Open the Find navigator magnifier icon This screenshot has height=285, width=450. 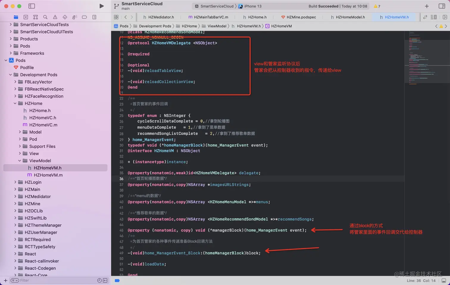coord(45,17)
